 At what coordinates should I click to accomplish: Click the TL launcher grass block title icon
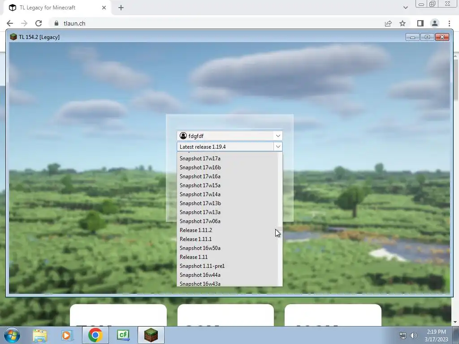13,37
